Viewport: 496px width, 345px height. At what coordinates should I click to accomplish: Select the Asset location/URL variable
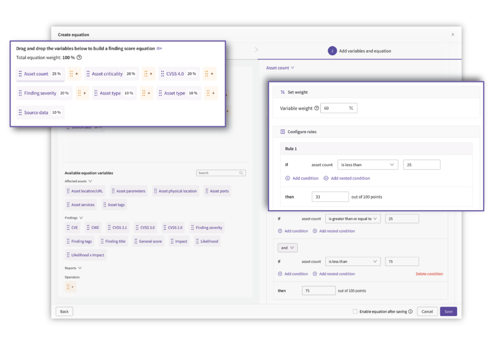[85, 191]
